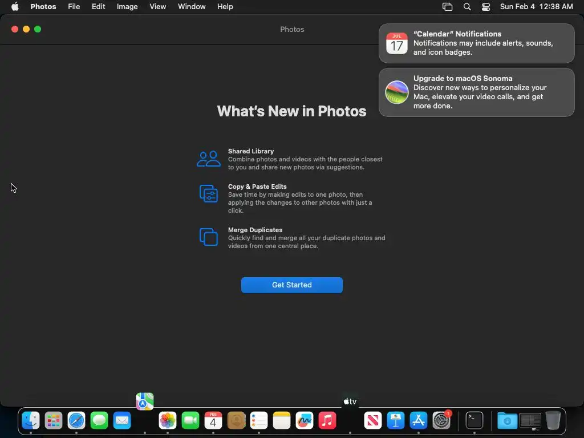
Task: Close the Photos window
Action: point(15,29)
